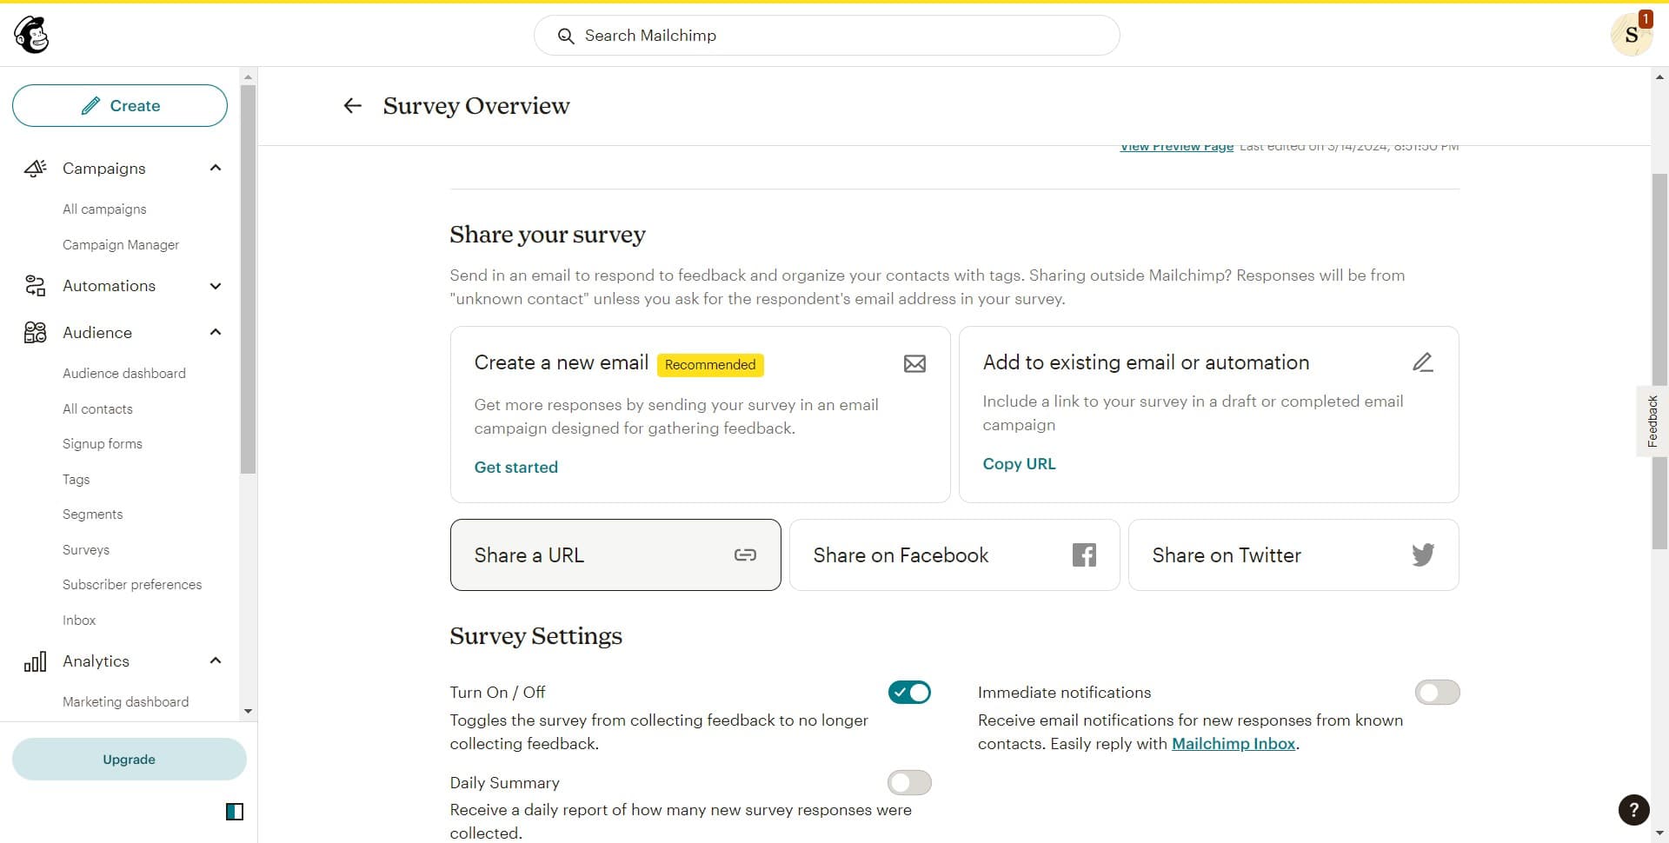Open the Surveys sidebar item
The width and height of the screenshot is (1669, 843).
click(x=86, y=549)
